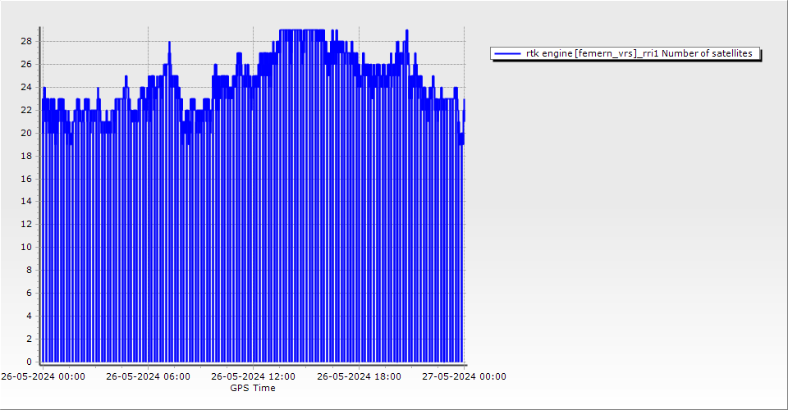Click the 27-05-2024 00:00 x-axis label
Image resolution: width=788 pixels, height=410 pixels.
[x=464, y=377]
